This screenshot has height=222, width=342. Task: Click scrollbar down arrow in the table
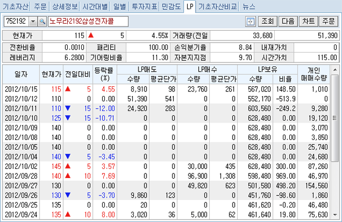(x=335, y=215)
